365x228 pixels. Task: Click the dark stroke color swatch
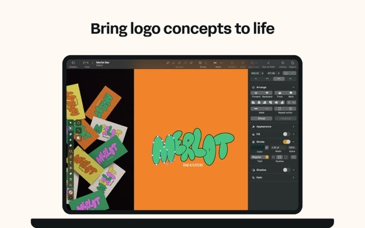(258, 147)
